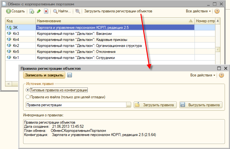Click 'Записать и закрыть' button
The image size is (230, 149).
pos(44,75)
